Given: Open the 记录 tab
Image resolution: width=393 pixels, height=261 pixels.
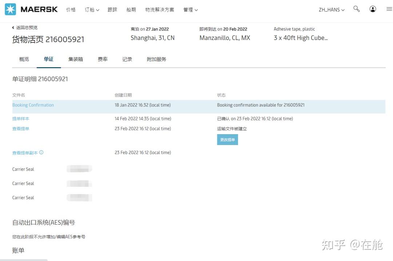Looking at the screenshot, I should 127,59.
